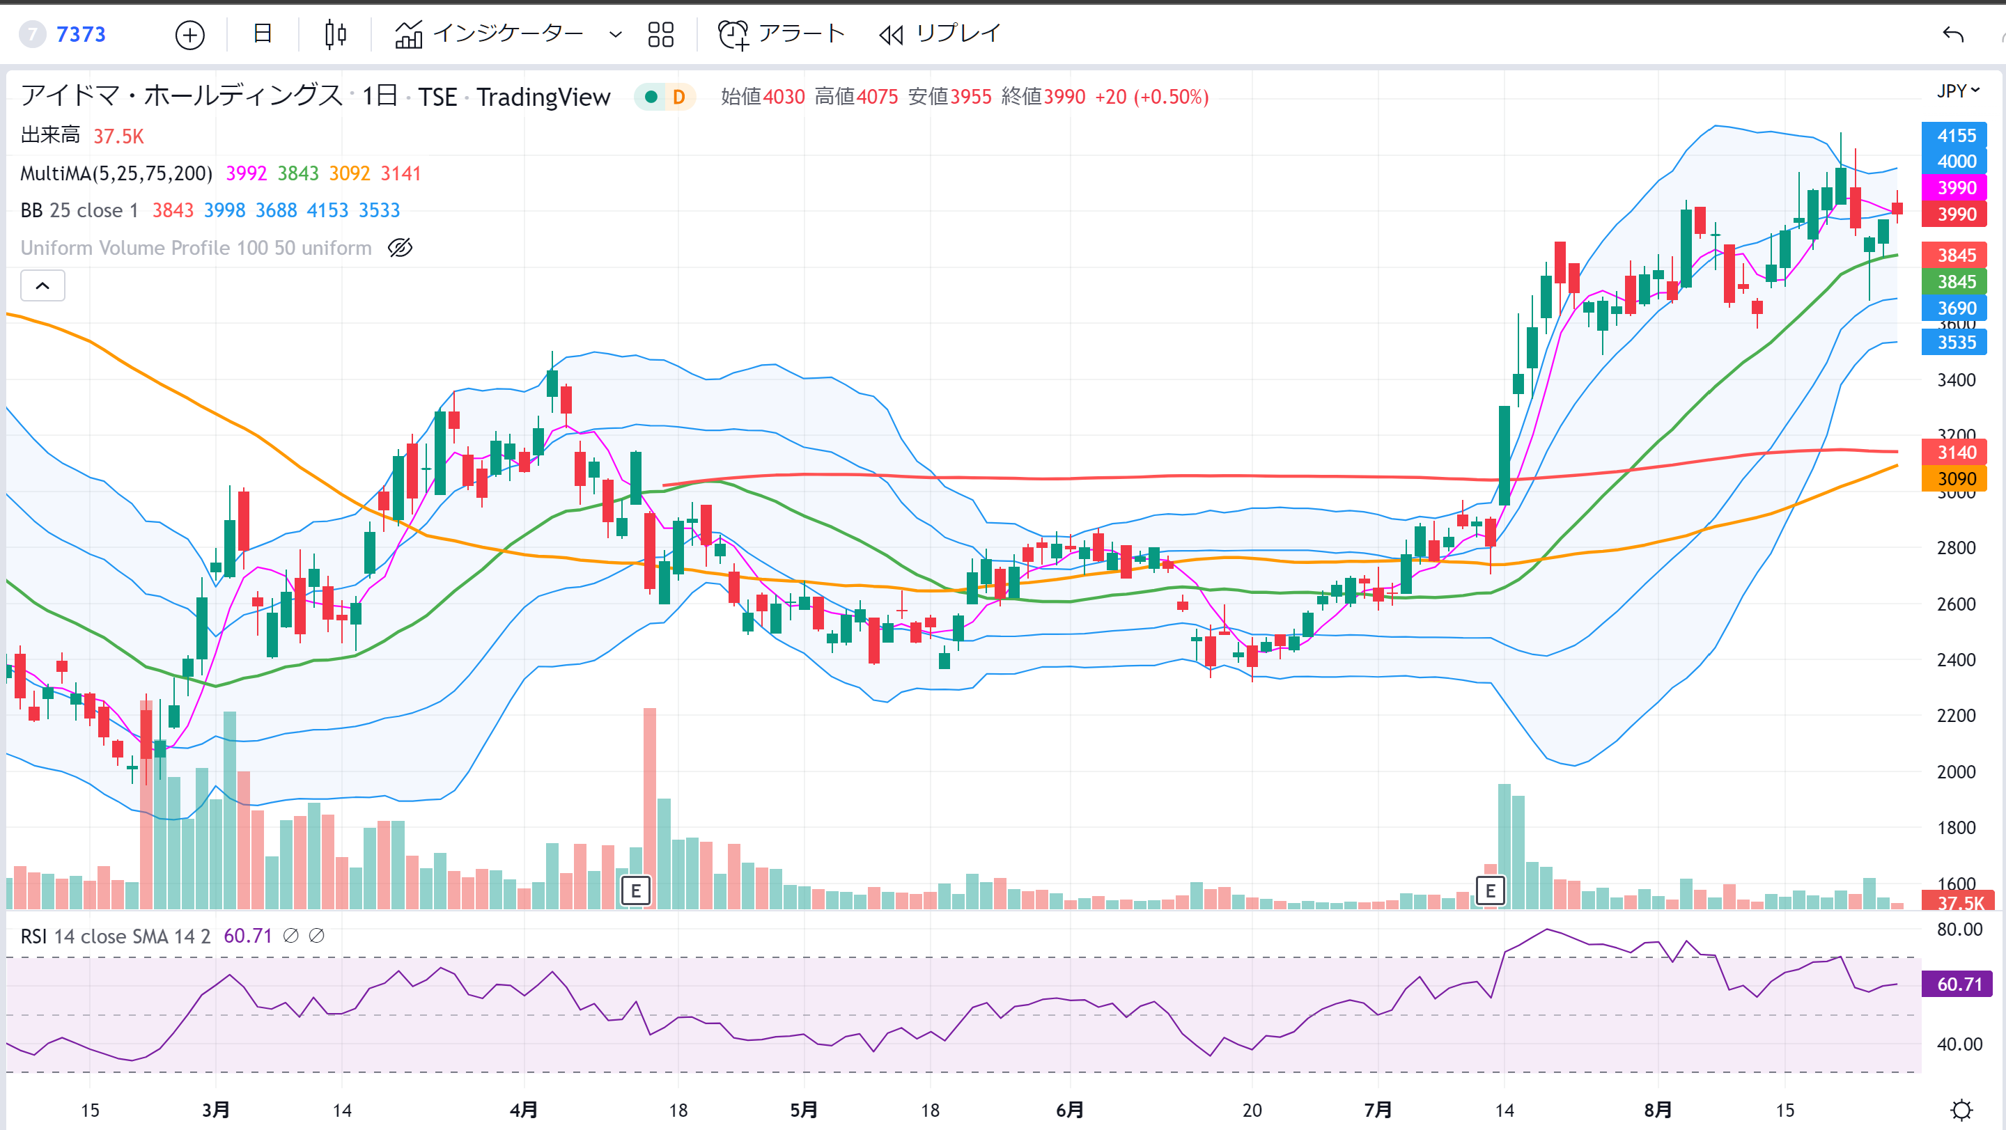Start bar replay with リプレイ button
The image size is (2006, 1130).
[939, 34]
